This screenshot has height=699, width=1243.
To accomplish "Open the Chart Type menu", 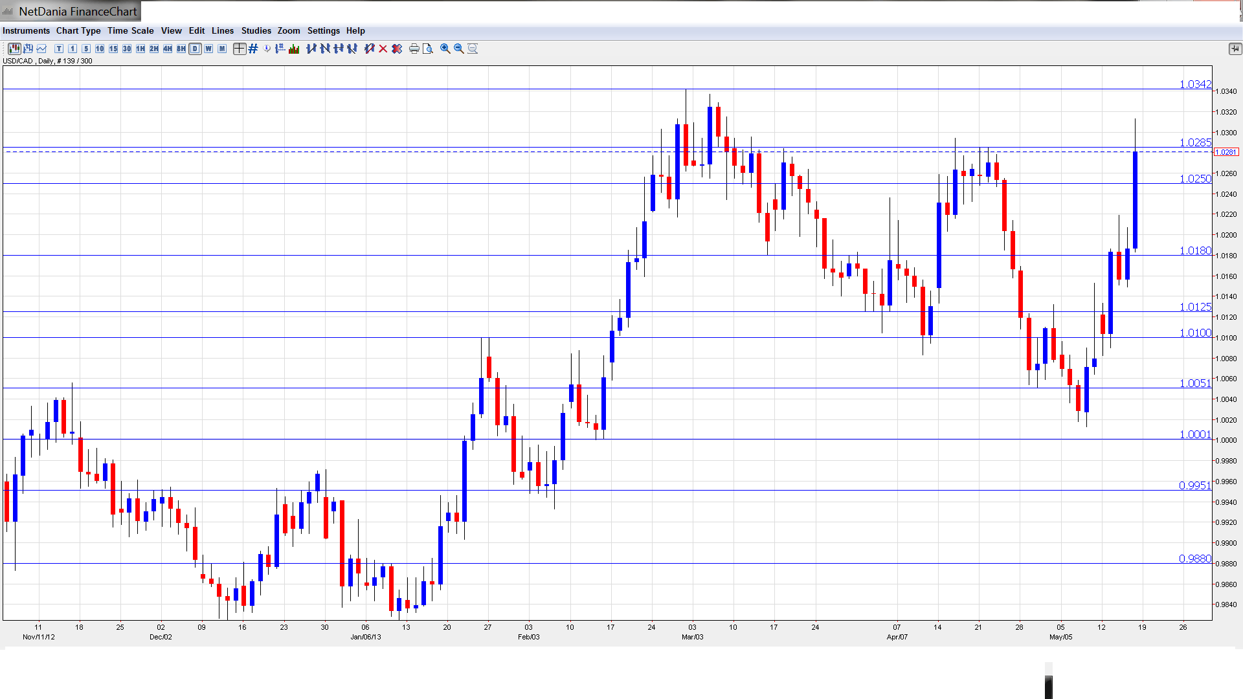I will click(x=78, y=30).
